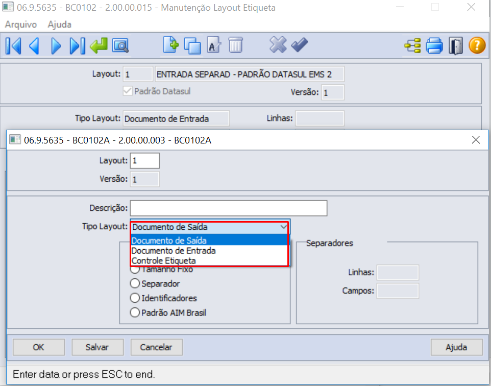Select Documento de Entrada from the list
Image resolution: width=491 pixels, height=386 pixels.
pos(209,251)
